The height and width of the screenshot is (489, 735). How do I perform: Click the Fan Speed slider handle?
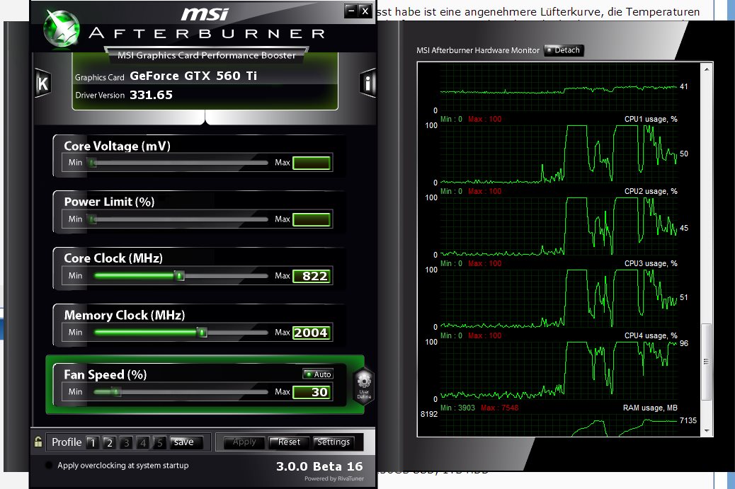[x=116, y=391]
